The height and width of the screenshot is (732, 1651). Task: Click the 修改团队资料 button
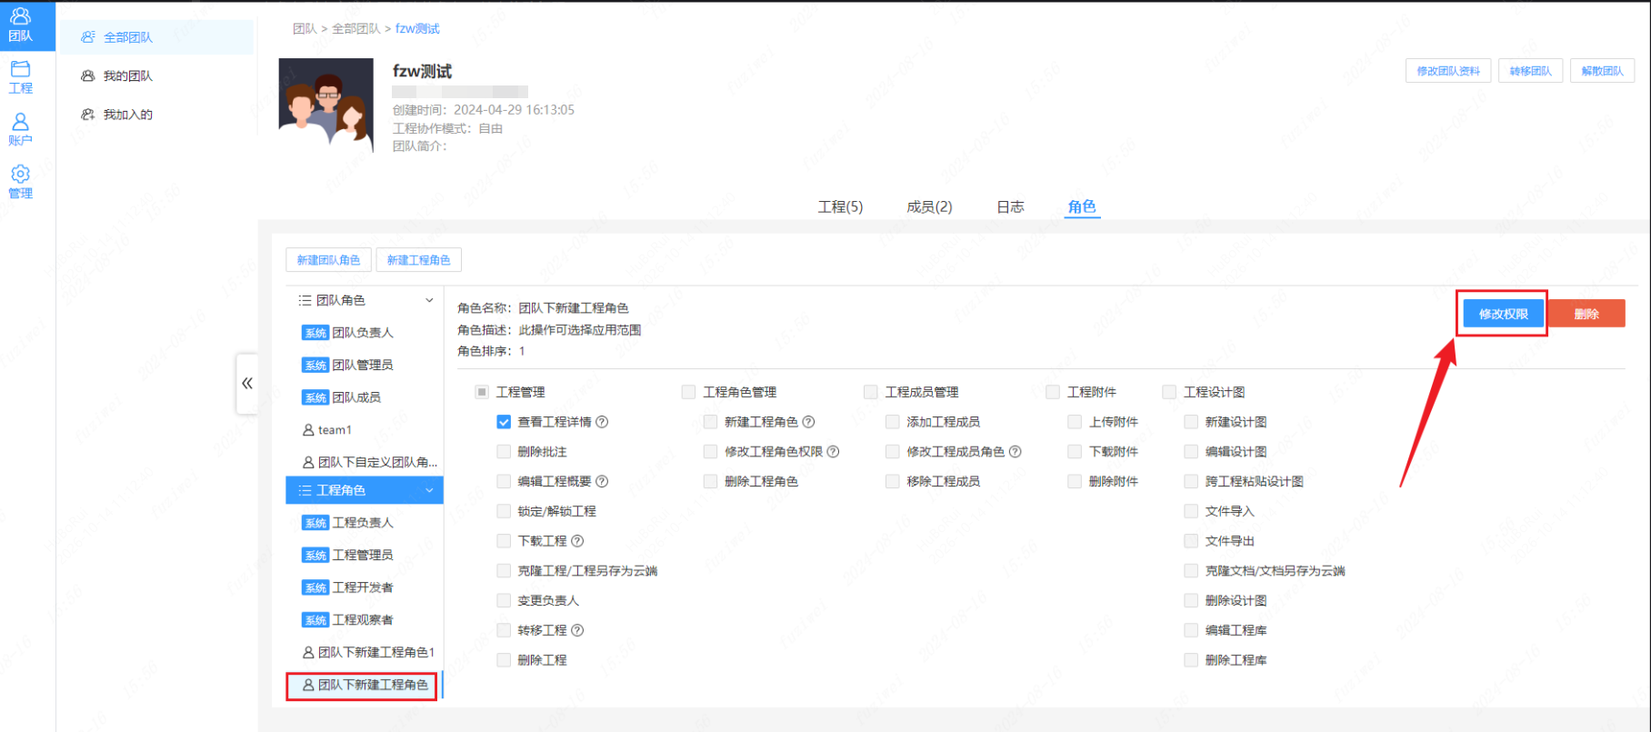click(1448, 71)
